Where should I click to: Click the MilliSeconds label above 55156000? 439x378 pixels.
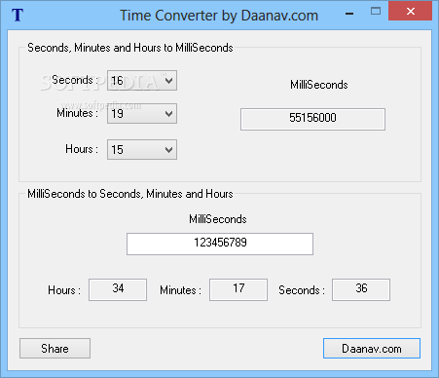[x=319, y=85]
